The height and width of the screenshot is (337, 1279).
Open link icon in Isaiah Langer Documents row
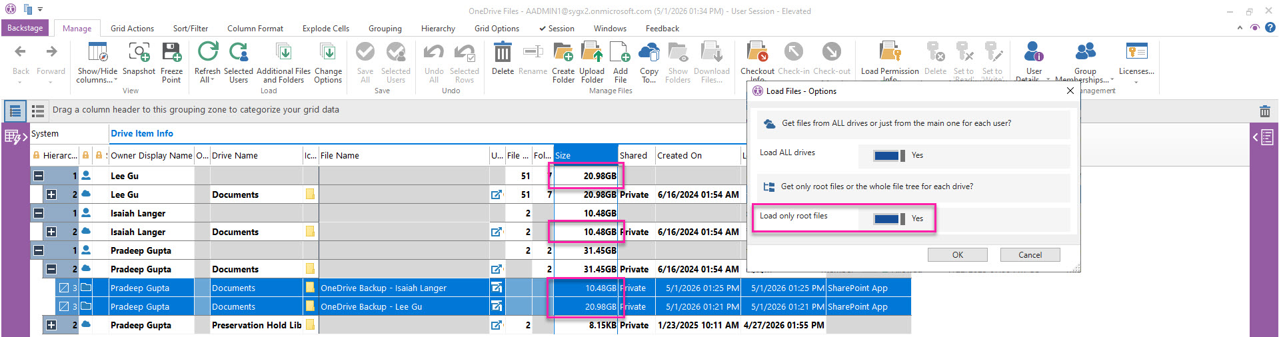(497, 232)
